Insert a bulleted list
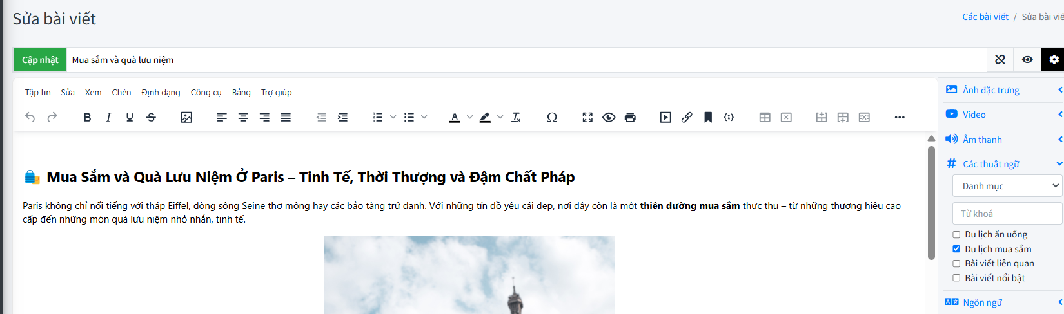The width and height of the screenshot is (1064, 314). 409,117
